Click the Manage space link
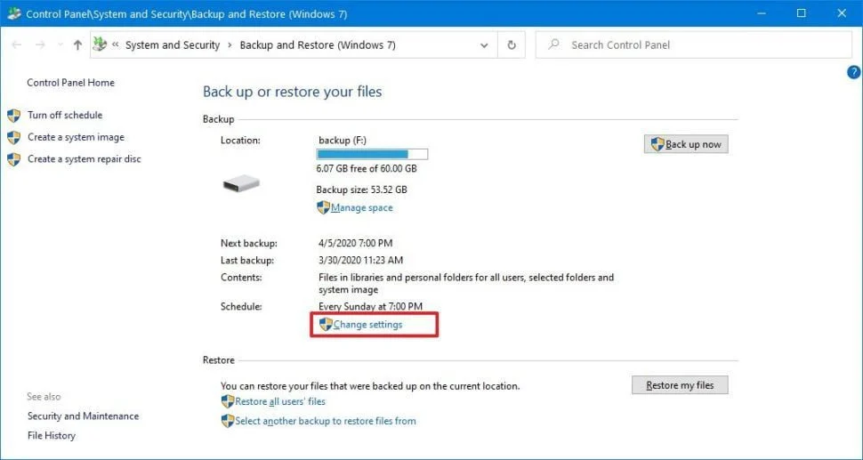This screenshot has height=460, width=863. point(361,207)
